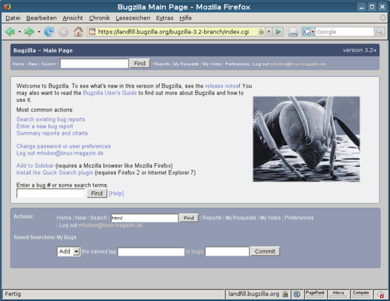Image resolution: width=390 pixels, height=301 pixels.
Task: Click the Find button in the header bar
Action: (x=140, y=64)
